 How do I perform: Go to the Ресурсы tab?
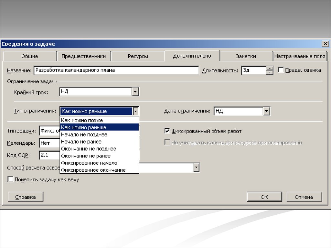138,56
